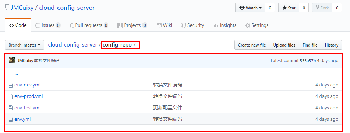Click the cloud-config-server repository title link
Screen dimensions: 350x133
pyautogui.click(x=67, y=8)
